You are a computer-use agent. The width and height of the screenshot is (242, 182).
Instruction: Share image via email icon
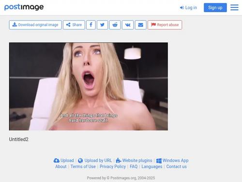pyautogui.click(x=141, y=25)
